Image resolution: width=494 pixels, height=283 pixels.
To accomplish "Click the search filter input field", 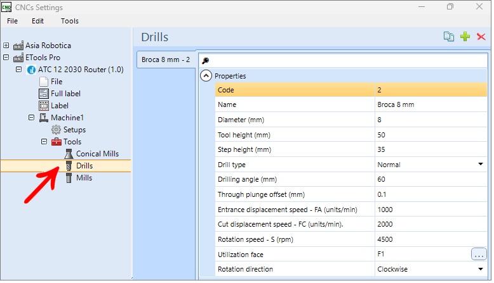I will [x=343, y=61].
